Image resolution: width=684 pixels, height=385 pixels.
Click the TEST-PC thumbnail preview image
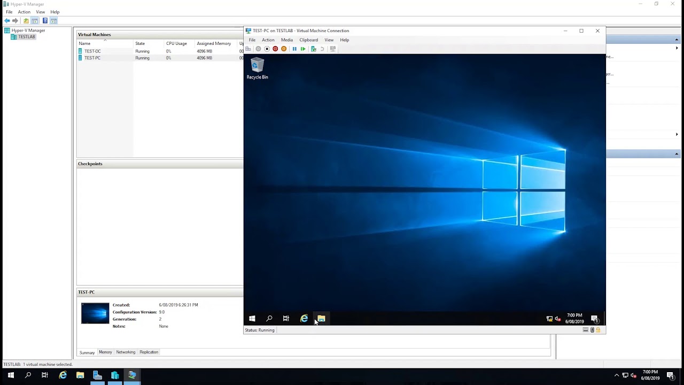coord(95,313)
